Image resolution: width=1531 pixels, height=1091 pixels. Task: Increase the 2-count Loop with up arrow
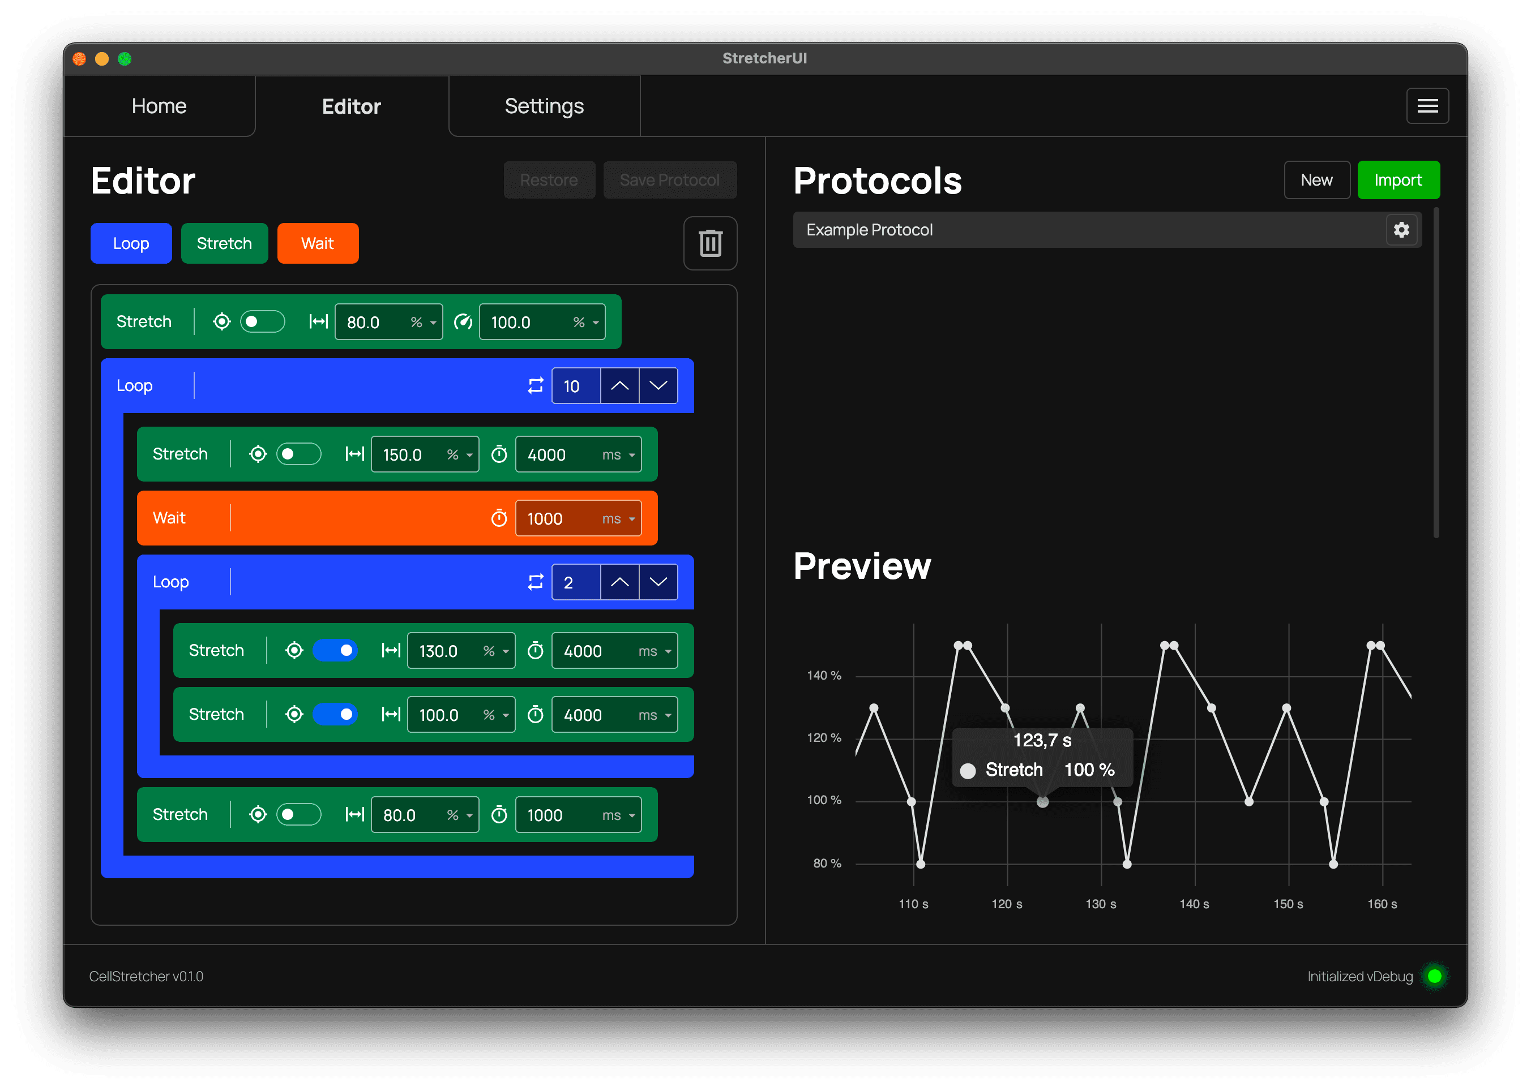(x=619, y=582)
